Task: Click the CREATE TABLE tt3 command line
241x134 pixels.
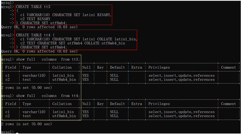Action: click(32, 6)
